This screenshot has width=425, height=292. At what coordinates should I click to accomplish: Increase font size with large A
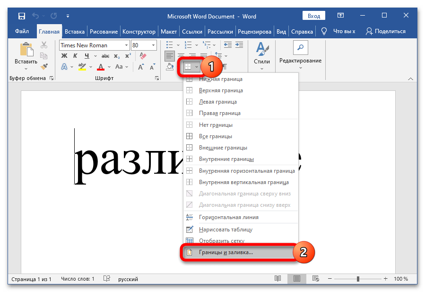click(x=141, y=67)
